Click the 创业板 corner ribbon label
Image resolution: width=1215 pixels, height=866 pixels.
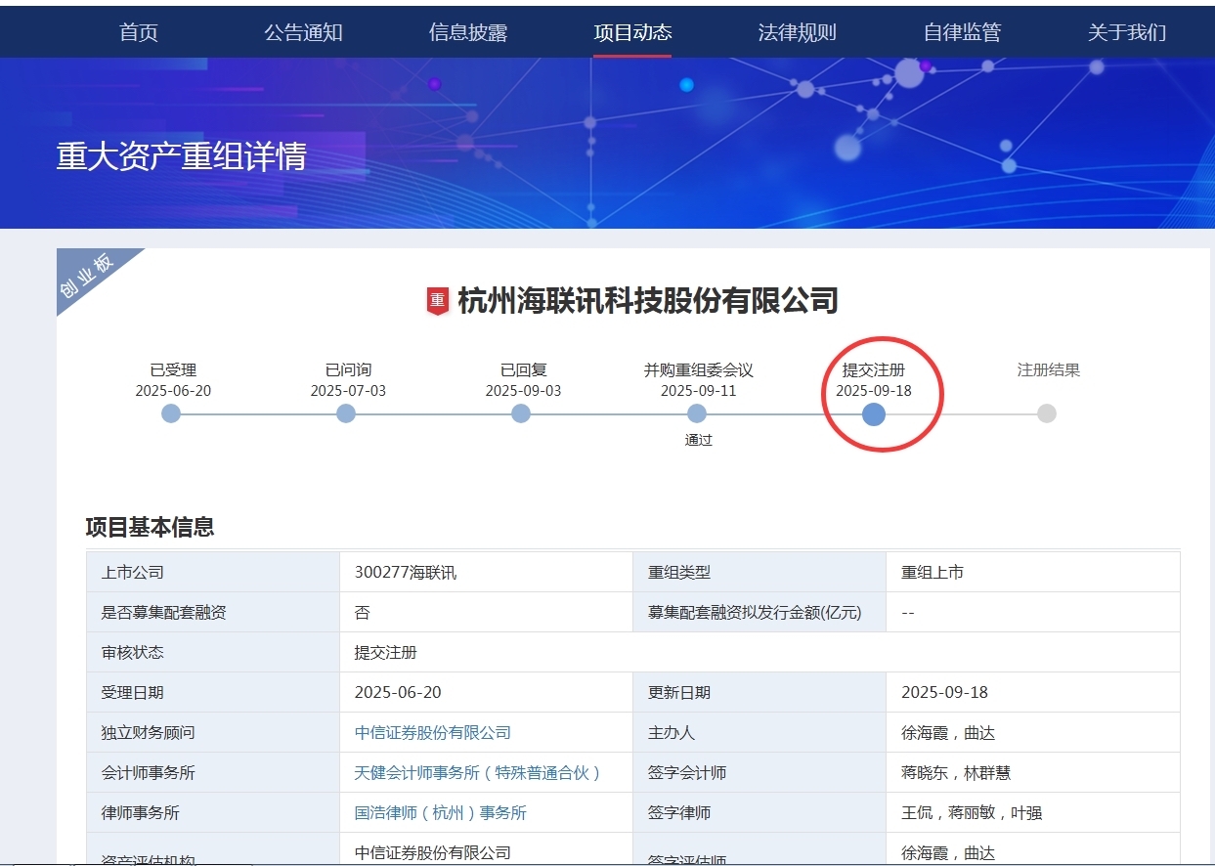(x=88, y=275)
